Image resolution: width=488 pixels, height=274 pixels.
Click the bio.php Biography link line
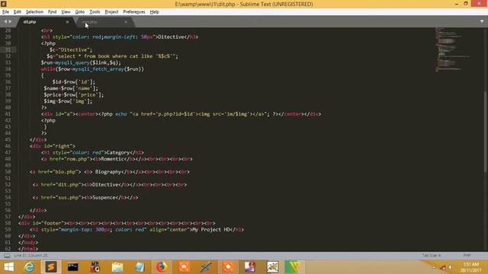[x=110, y=172]
